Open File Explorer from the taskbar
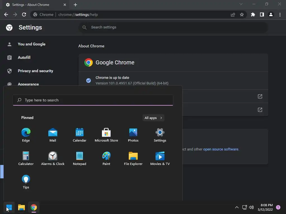This screenshot has height=214, width=286. click(x=21, y=207)
